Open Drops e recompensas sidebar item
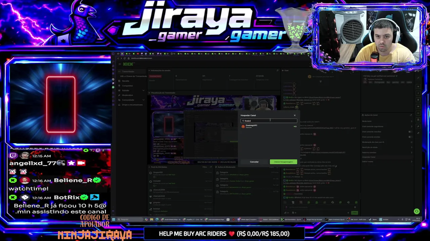This screenshot has height=241, width=430. (x=132, y=105)
